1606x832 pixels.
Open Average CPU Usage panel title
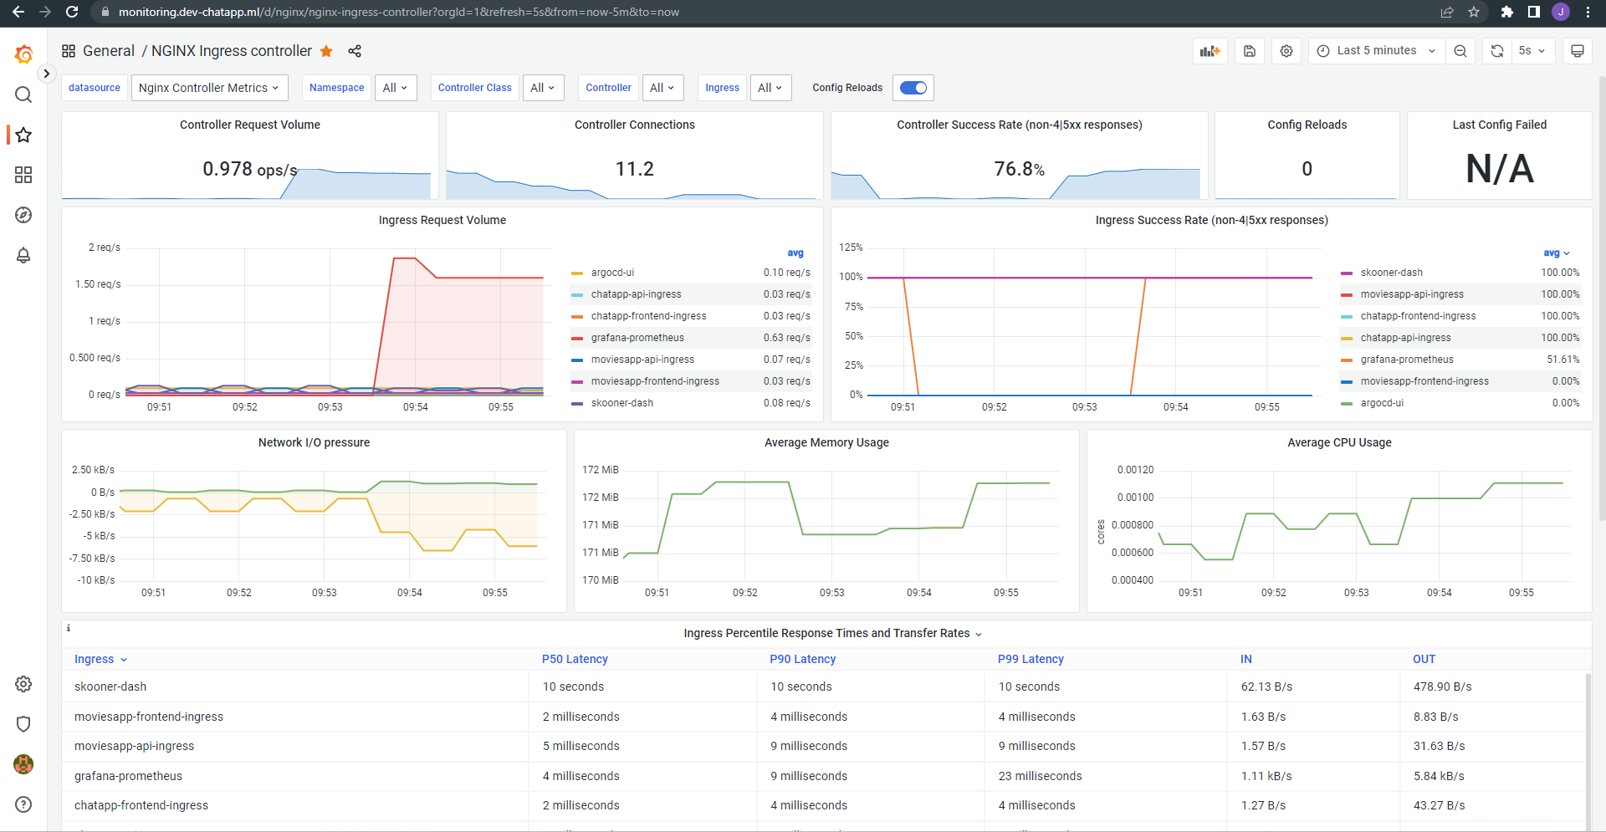coord(1339,442)
